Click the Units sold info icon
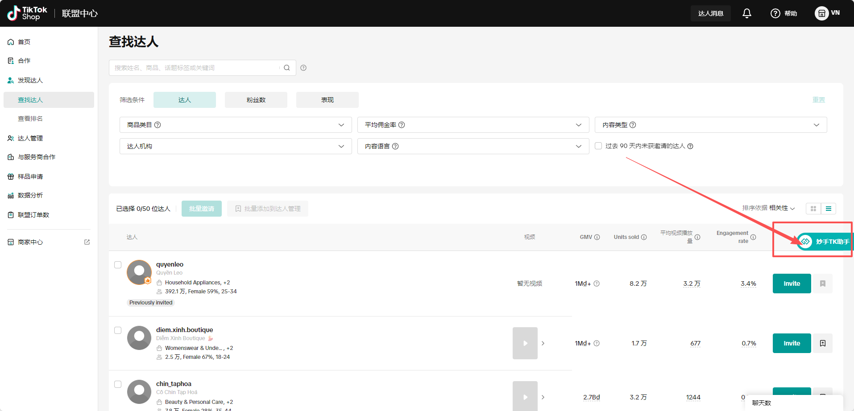 (644, 237)
